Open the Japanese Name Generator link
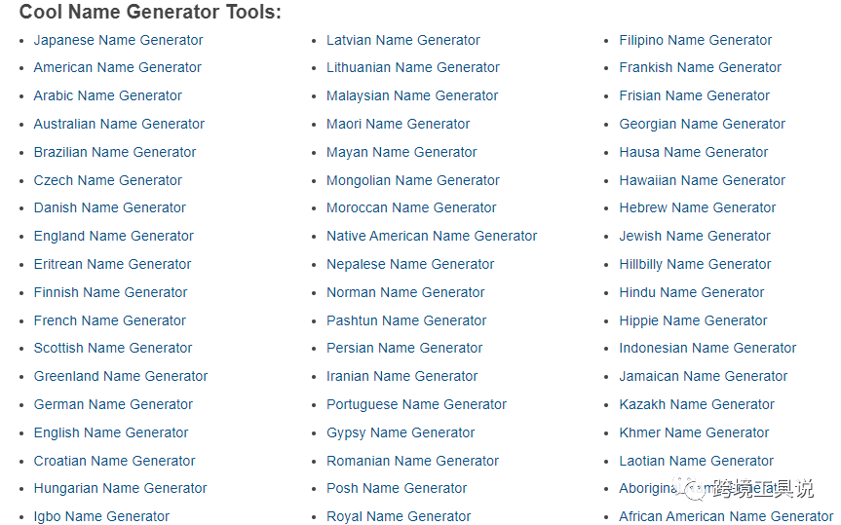 click(x=118, y=40)
